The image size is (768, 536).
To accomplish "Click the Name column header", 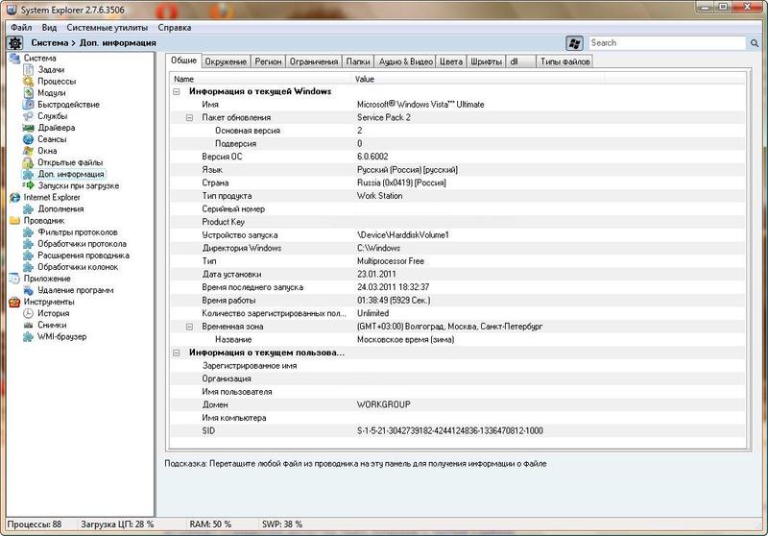I will (261, 79).
